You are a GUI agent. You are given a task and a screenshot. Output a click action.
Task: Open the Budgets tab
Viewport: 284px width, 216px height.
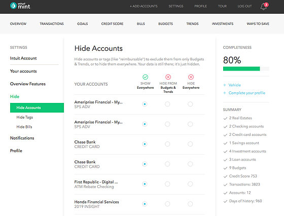(x=165, y=24)
